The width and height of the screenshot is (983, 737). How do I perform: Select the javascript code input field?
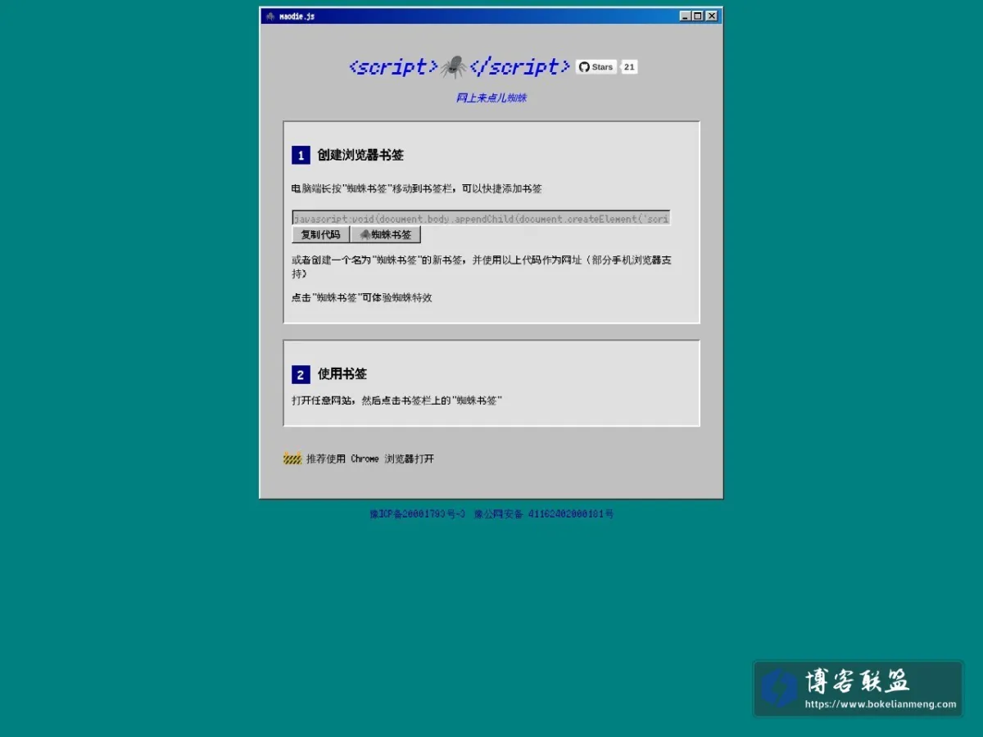481,218
